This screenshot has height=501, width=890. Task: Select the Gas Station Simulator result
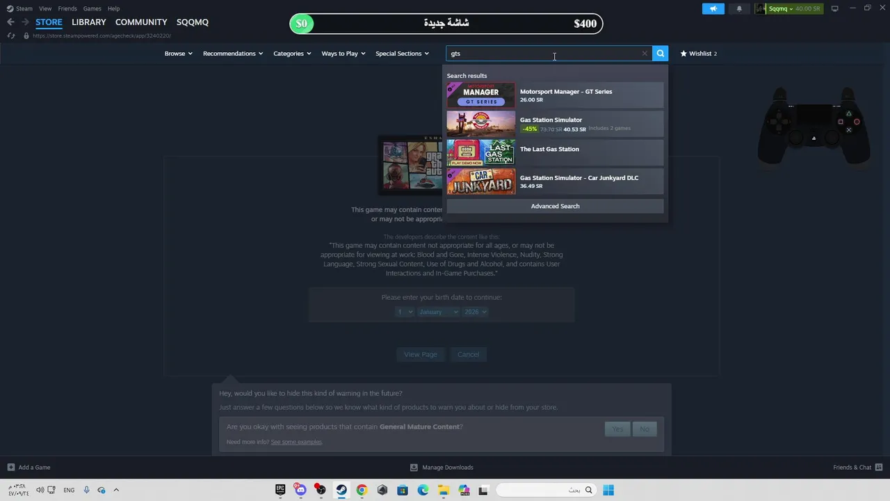555,124
